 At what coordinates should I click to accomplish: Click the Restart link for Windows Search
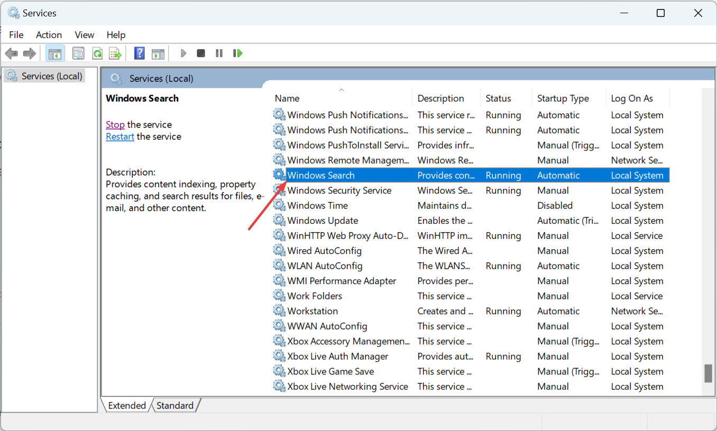point(119,136)
